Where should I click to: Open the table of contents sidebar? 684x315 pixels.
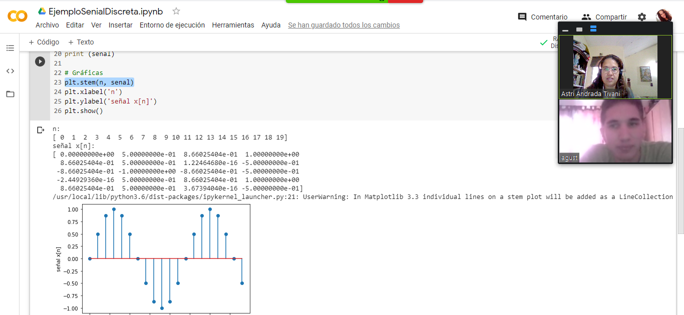click(x=10, y=48)
